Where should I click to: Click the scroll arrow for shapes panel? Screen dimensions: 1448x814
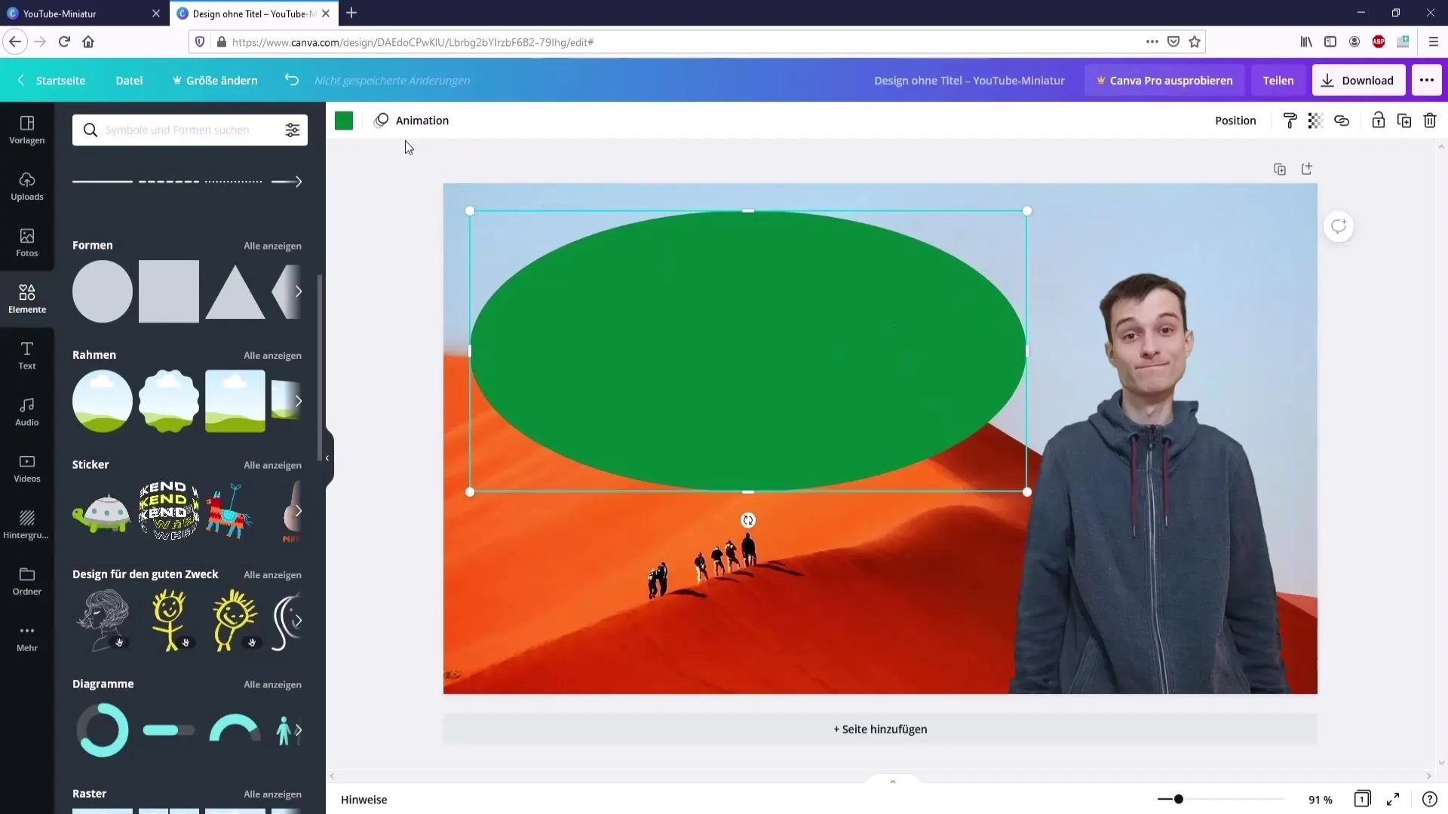click(x=299, y=291)
